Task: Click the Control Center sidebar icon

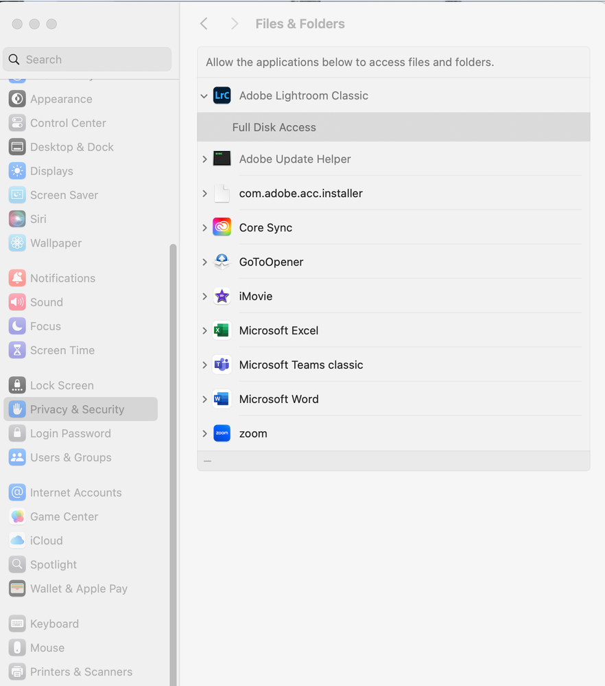Action: coord(17,123)
